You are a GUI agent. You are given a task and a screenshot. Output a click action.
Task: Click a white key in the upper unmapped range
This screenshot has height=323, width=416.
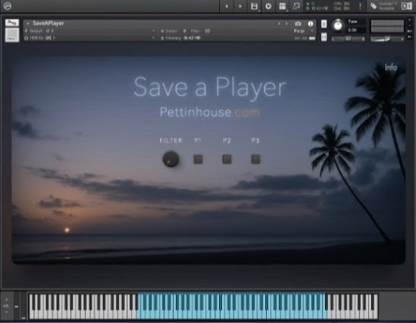pyautogui.click(x=352, y=314)
